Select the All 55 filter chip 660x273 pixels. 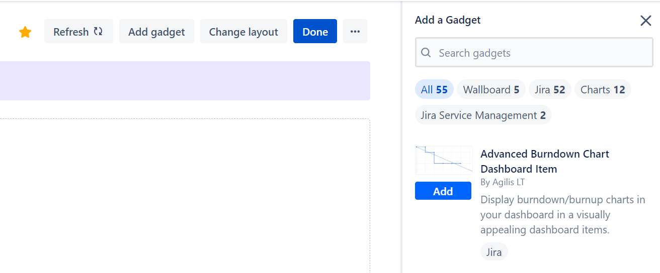pos(434,90)
